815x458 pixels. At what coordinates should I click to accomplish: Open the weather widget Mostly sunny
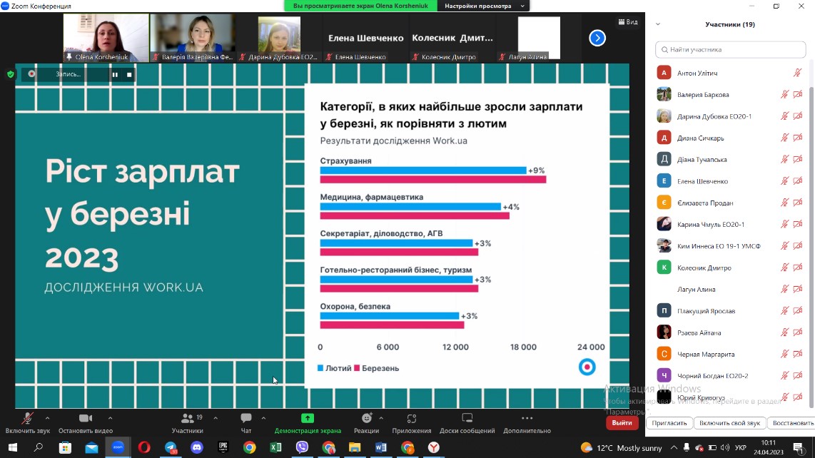click(621, 447)
